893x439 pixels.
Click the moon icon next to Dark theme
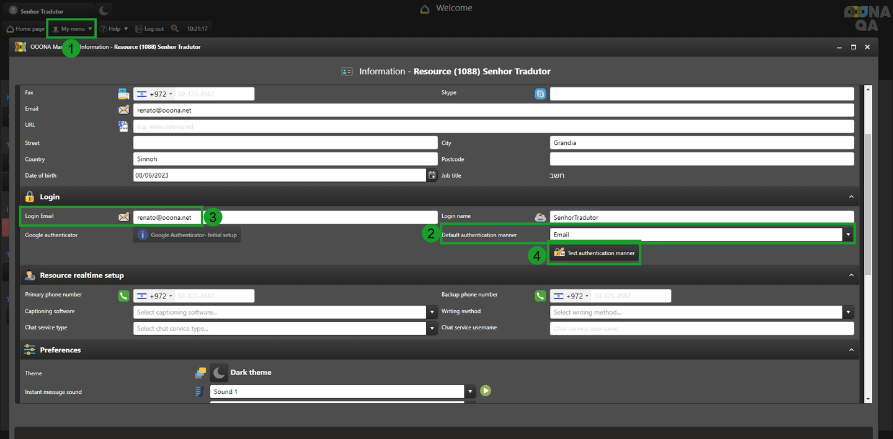(x=219, y=373)
